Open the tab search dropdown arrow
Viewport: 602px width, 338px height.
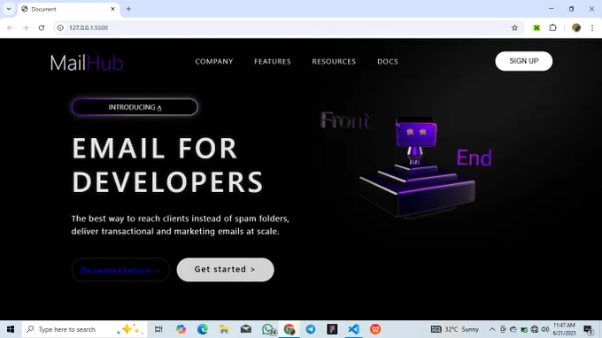(9, 9)
